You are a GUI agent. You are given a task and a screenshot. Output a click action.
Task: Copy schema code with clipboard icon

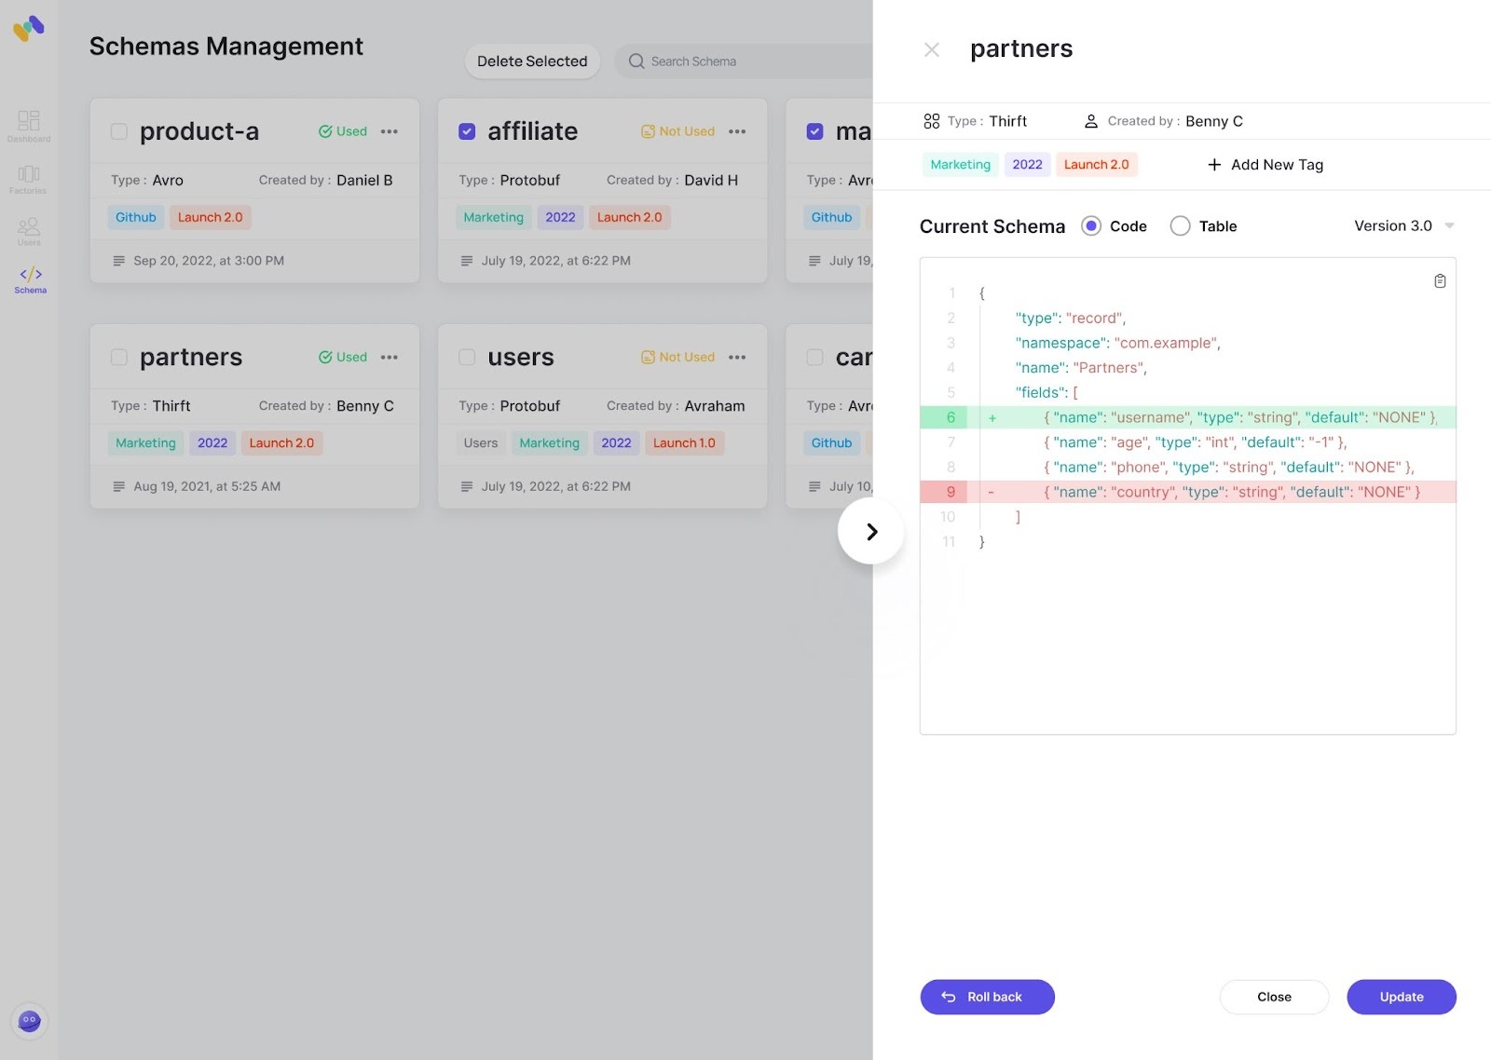(x=1440, y=281)
